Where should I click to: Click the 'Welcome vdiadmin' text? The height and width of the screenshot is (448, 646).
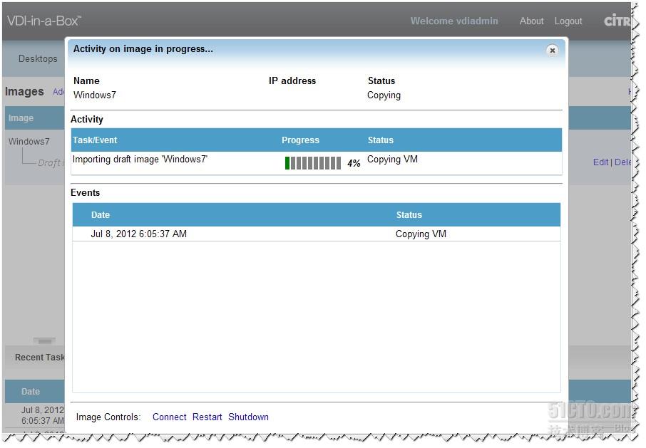(454, 21)
